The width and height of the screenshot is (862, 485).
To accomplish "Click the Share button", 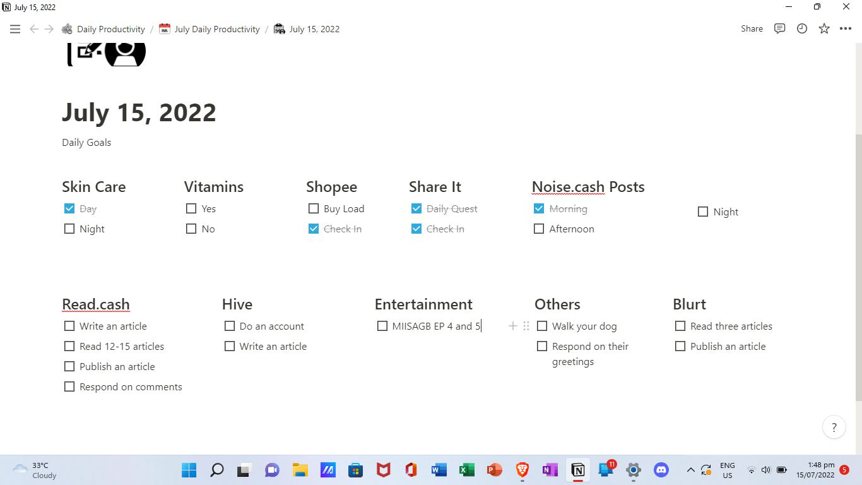I will tap(752, 29).
